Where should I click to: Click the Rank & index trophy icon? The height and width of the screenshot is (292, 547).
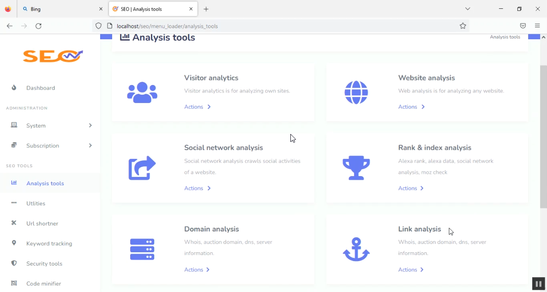[356, 168]
